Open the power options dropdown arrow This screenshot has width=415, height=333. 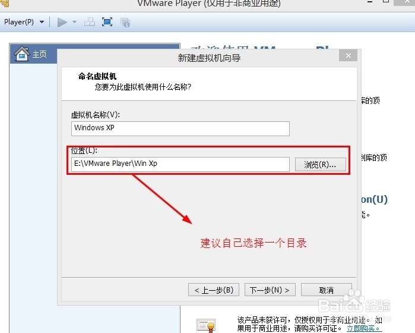click(74, 22)
